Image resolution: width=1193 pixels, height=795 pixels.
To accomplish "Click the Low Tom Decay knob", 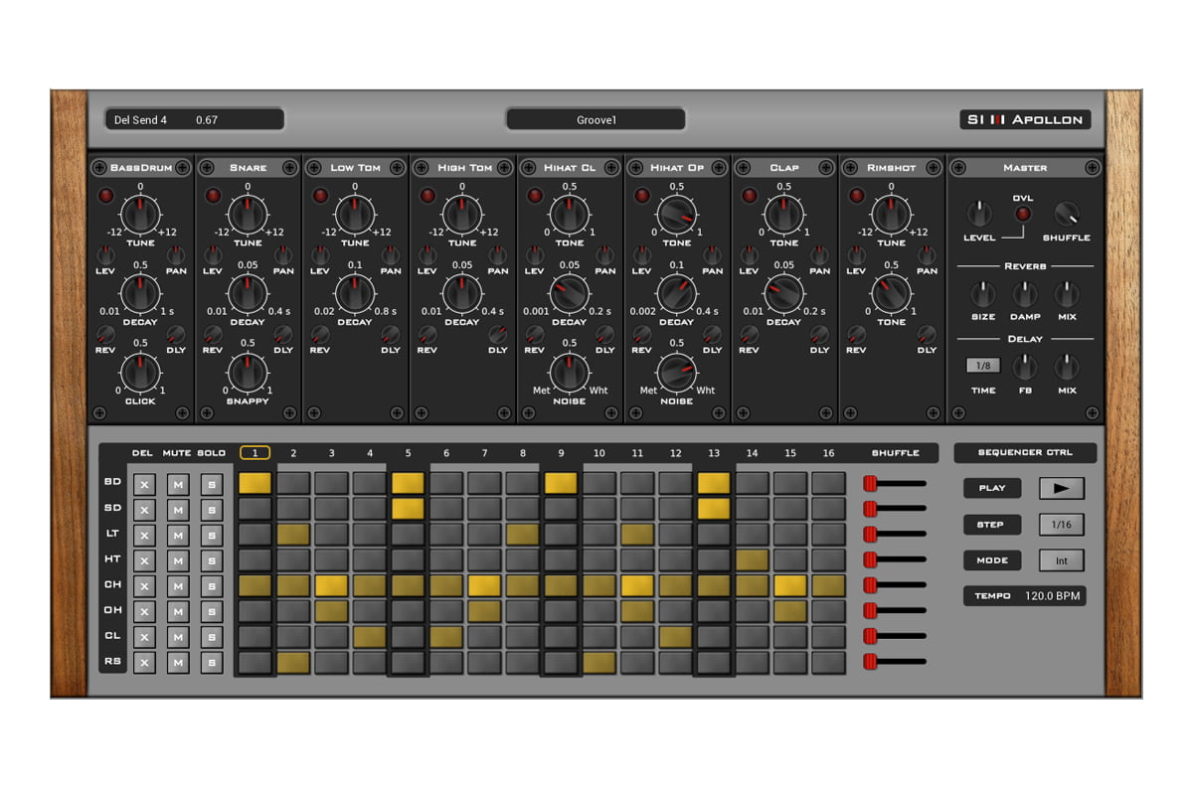I will pyautogui.click(x=355, y=293).
